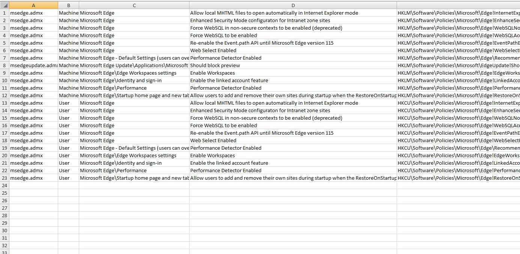Click the HKCU 'Edge!InternetExp' cell in row 13
Viewport: 520px width, 254px height.
(x=458, y=103)
